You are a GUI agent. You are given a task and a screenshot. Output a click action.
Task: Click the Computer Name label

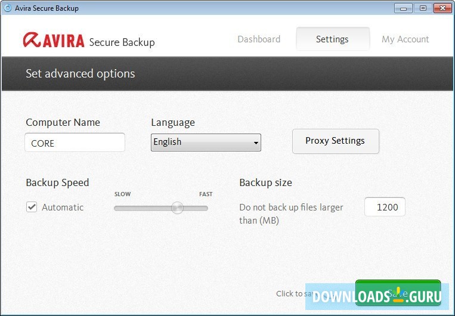tap(63, 122)
